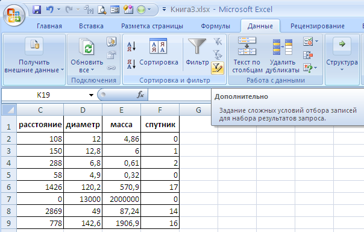
Task: Select column E header
Action: [x=121, y=110]
